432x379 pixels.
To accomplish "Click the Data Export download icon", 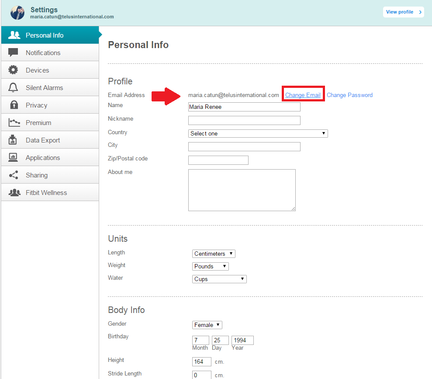I will click(14, 140).
